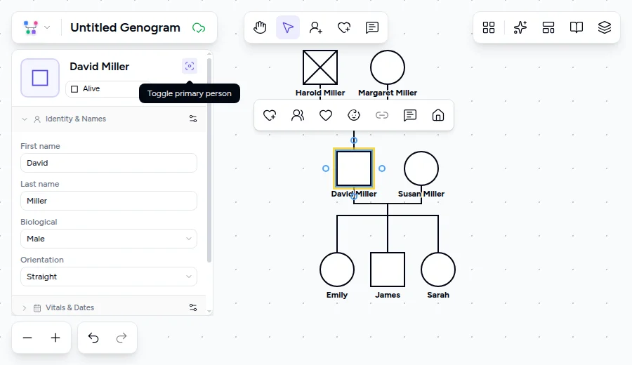Open the Orientation dropdown
The image size is (632, 365).
click(x=109, y=277)
